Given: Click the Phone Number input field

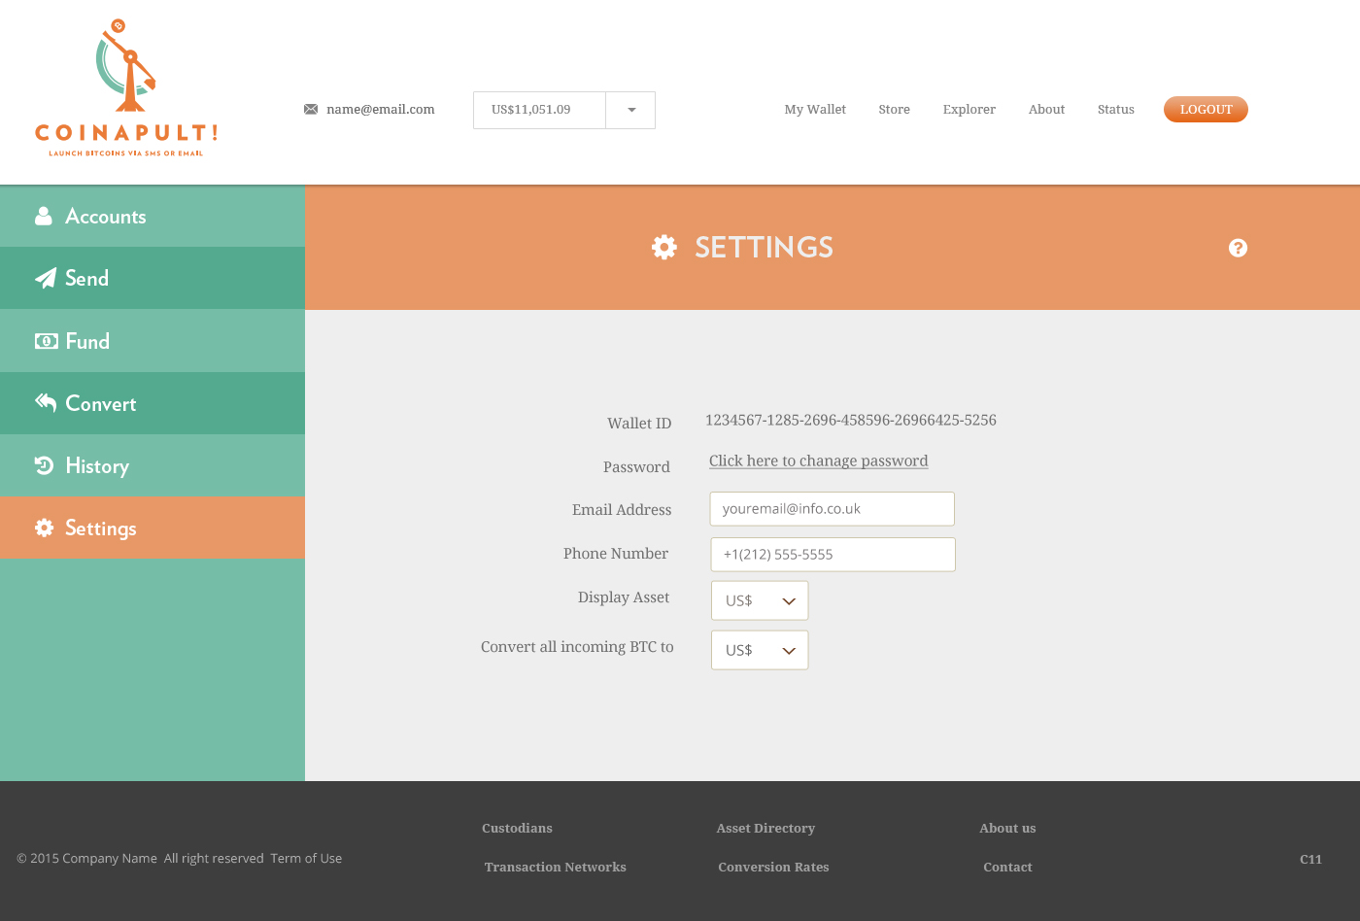Looking at the screenshot, I should click(x=833, y=555).
